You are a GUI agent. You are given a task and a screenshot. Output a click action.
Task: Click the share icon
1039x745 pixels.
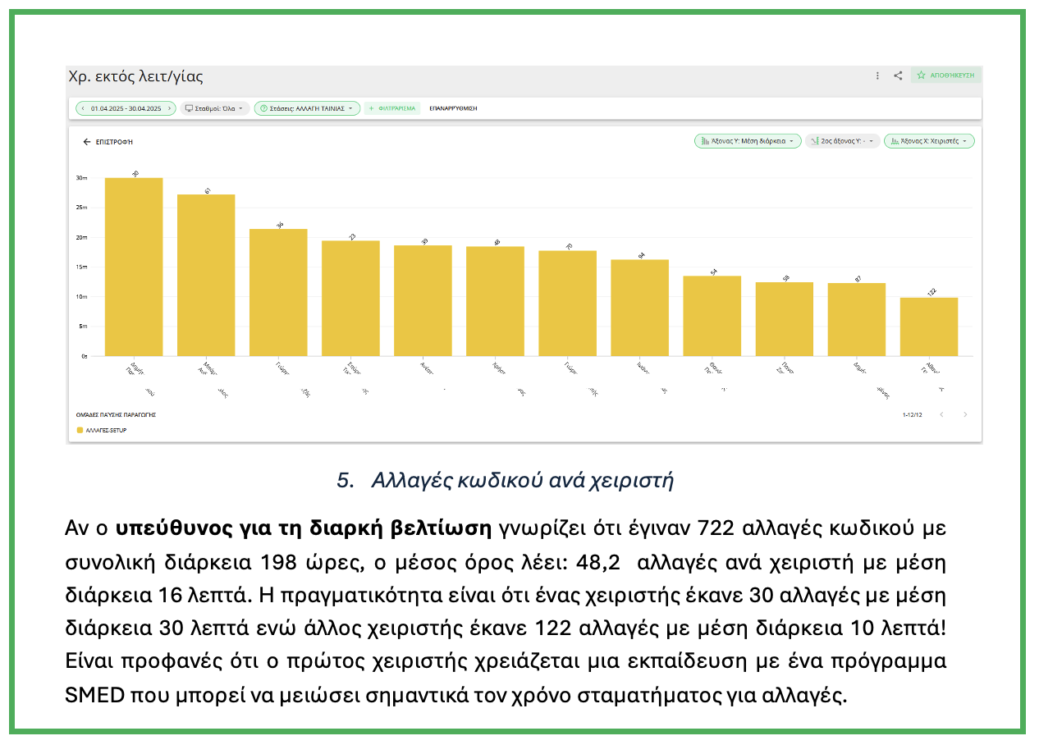tap(898, 75)
